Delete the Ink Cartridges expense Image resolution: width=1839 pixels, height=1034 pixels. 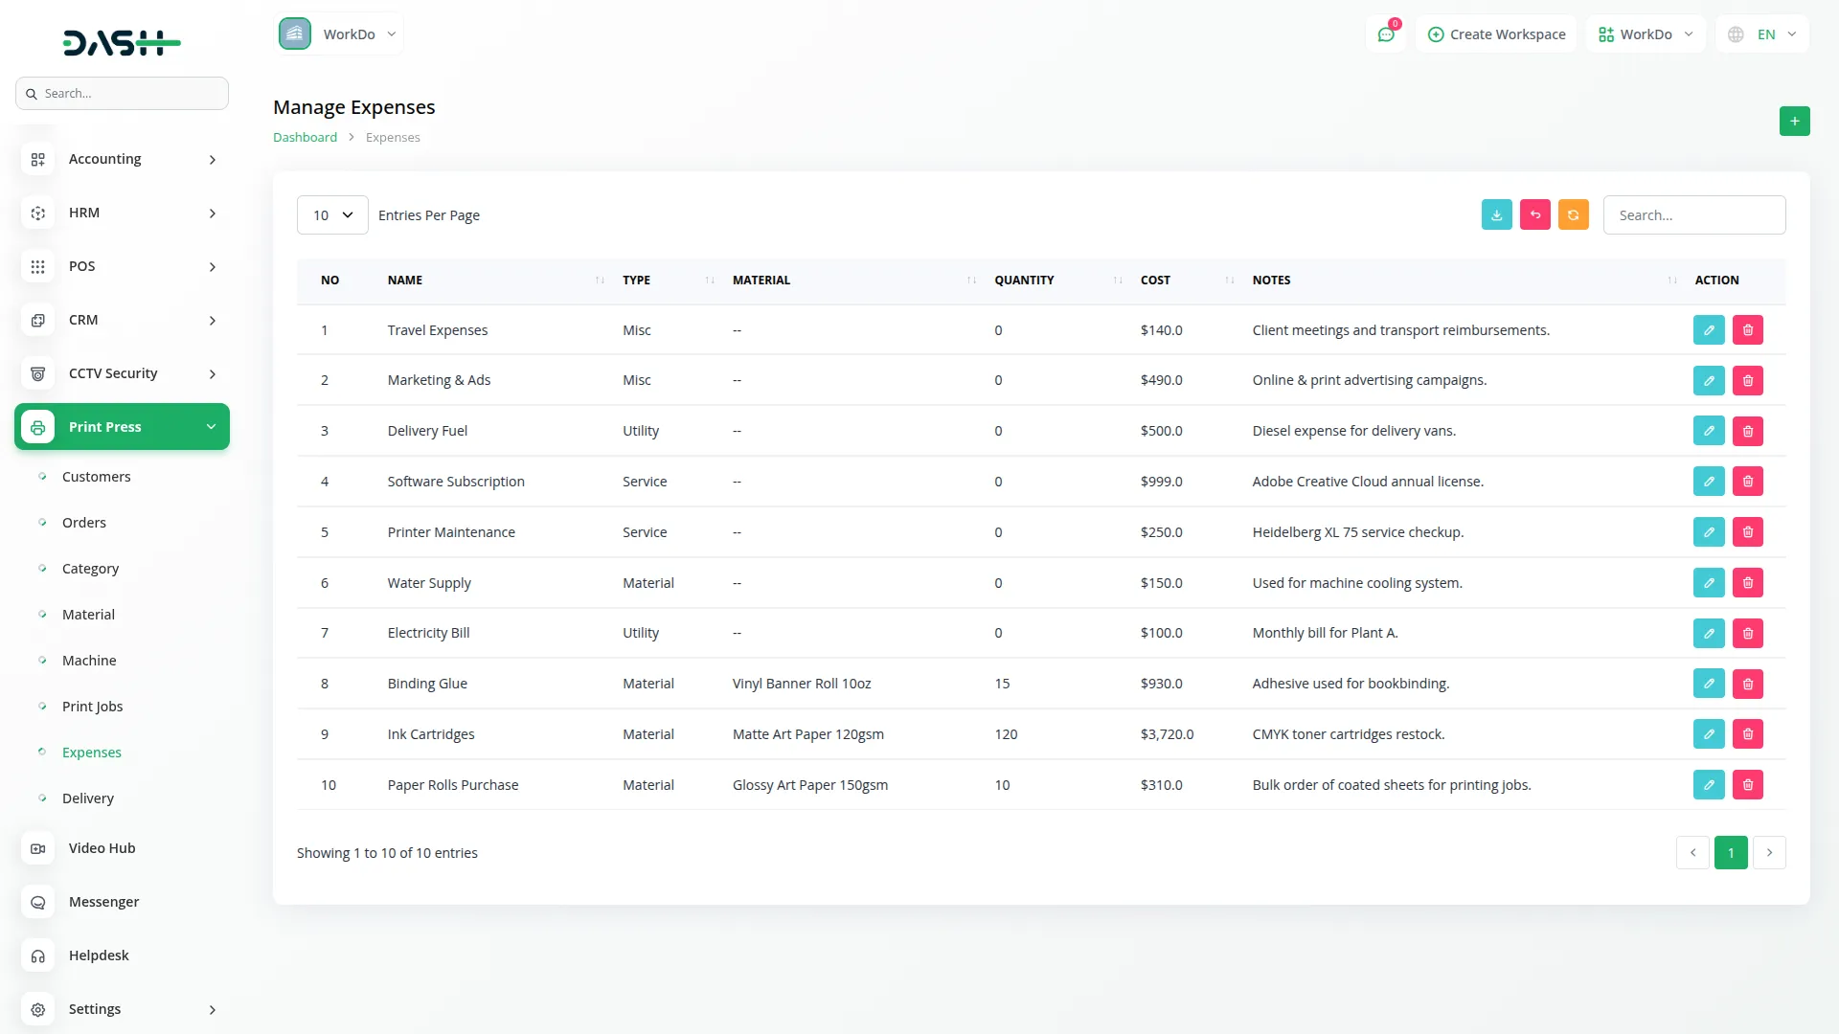pyautogui.click(x=1747, y=734)
